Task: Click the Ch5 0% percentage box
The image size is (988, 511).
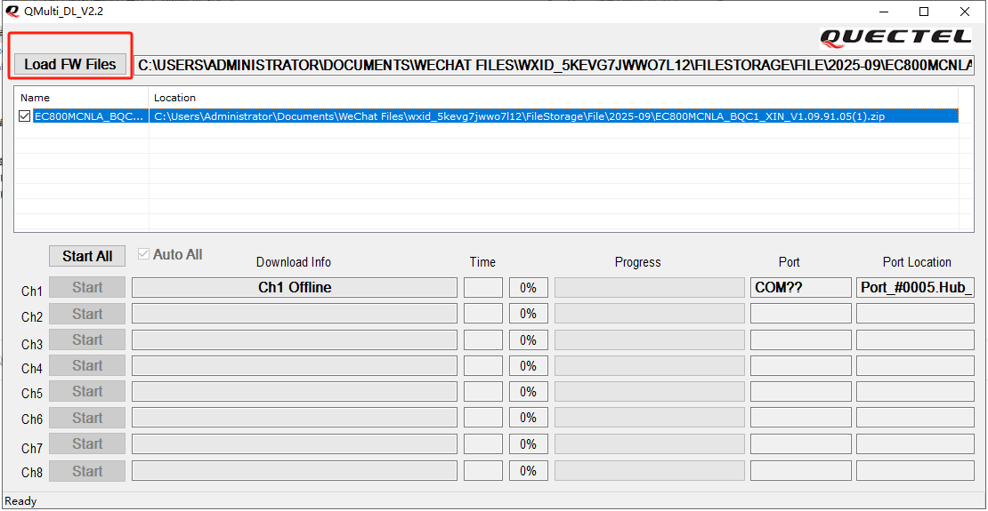Action: 529,391
